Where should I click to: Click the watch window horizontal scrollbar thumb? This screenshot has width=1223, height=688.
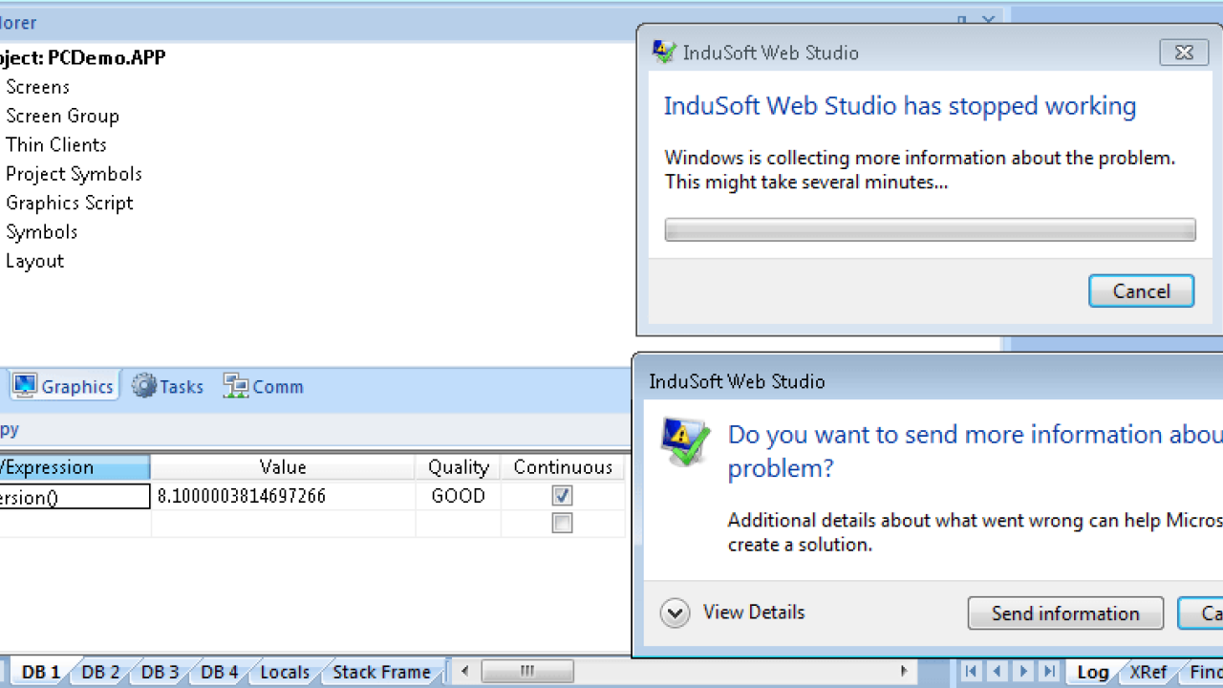(x=526, y=672)
